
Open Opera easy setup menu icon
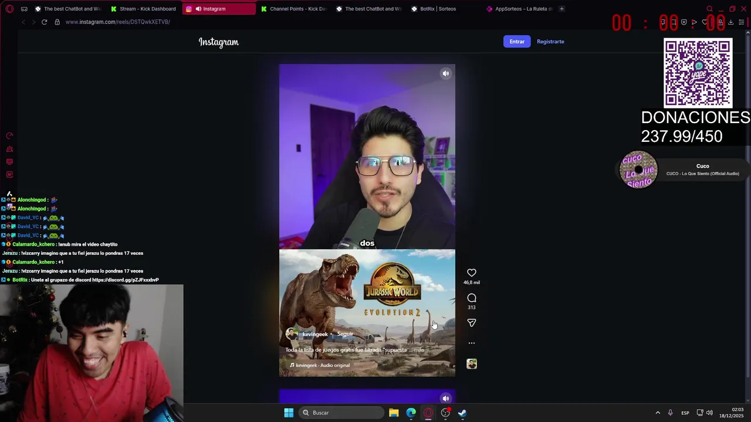click(x=742, y=22)
